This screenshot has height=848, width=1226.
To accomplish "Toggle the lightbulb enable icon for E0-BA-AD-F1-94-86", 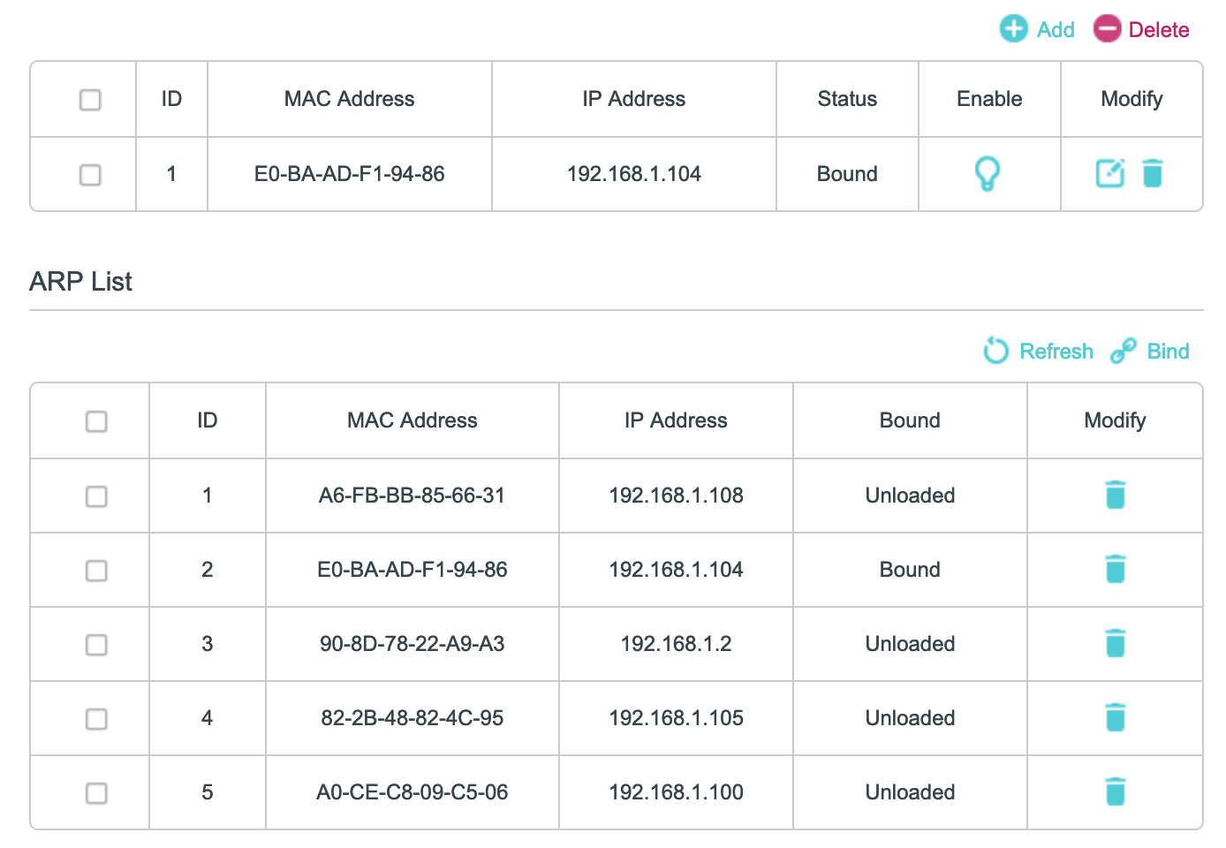I will (x=987, y=174).
